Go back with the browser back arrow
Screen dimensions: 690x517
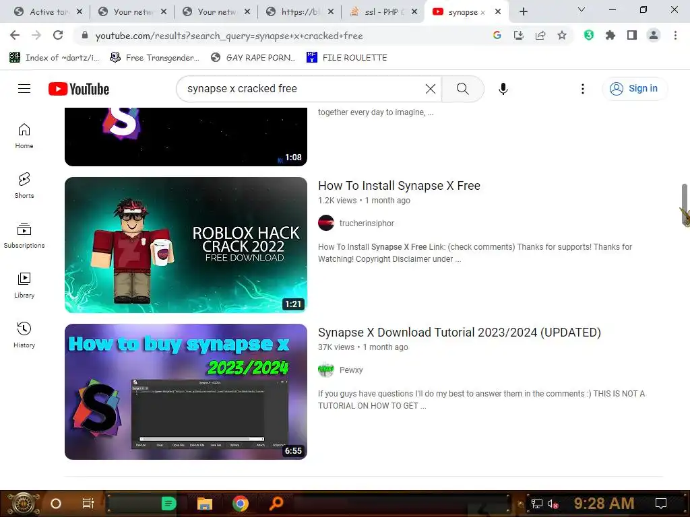pos(15,35)
